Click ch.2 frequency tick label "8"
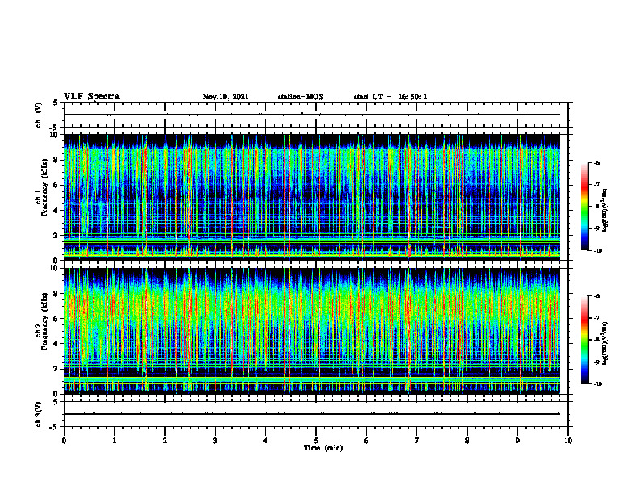Screen dimensions: 640x494 pyautogui.click(x=57, y=294)
